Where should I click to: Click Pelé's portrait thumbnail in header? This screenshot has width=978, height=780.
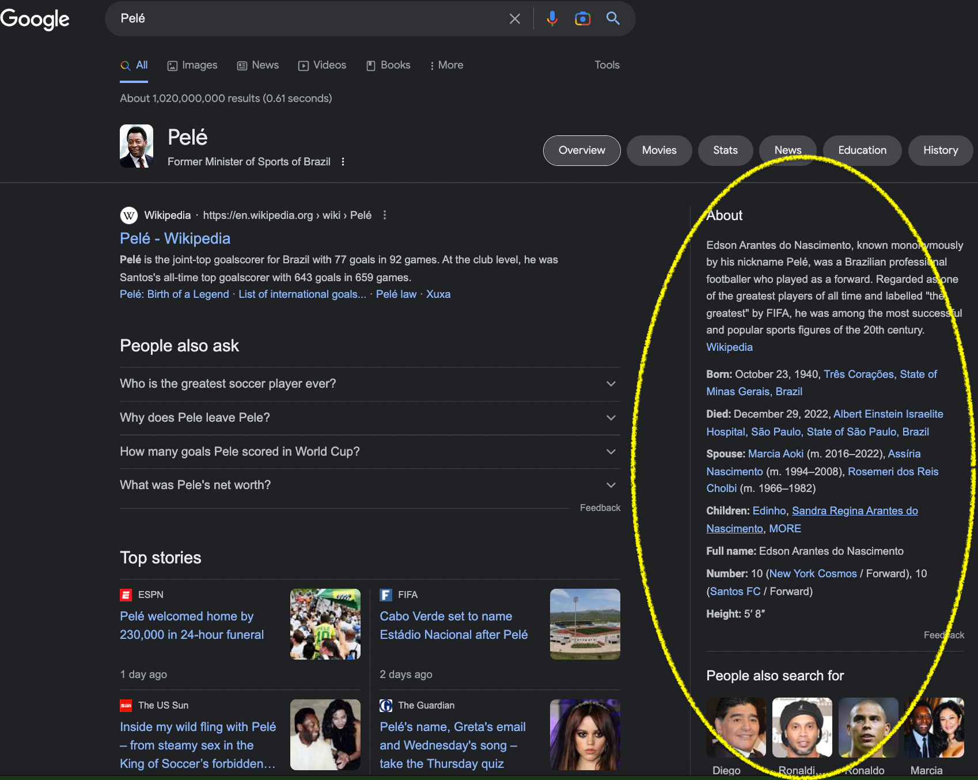(x=137, y=146)
